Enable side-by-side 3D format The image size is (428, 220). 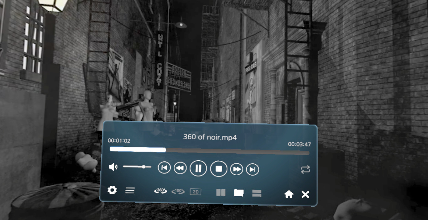(221, 192)
